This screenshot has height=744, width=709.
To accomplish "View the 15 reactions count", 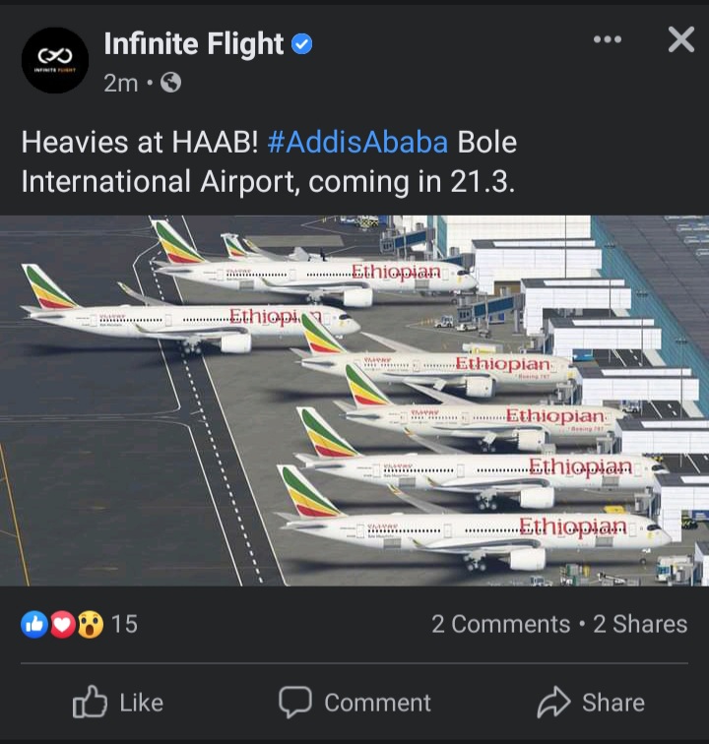I will click(124, 624).
